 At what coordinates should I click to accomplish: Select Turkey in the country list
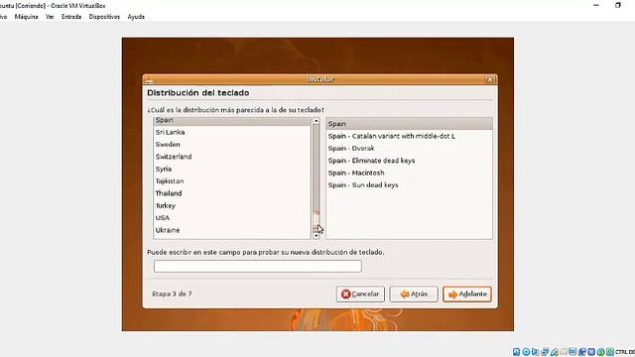[232, 205]
